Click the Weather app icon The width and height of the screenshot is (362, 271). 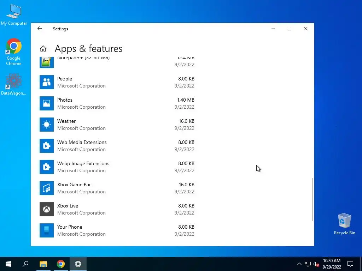pyautogui.click(x=46, y=125)
